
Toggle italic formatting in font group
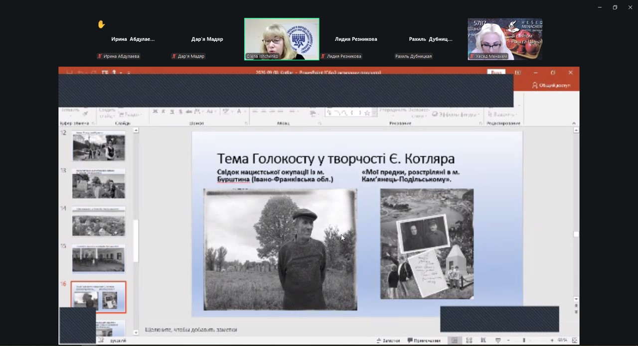(163, 112)
